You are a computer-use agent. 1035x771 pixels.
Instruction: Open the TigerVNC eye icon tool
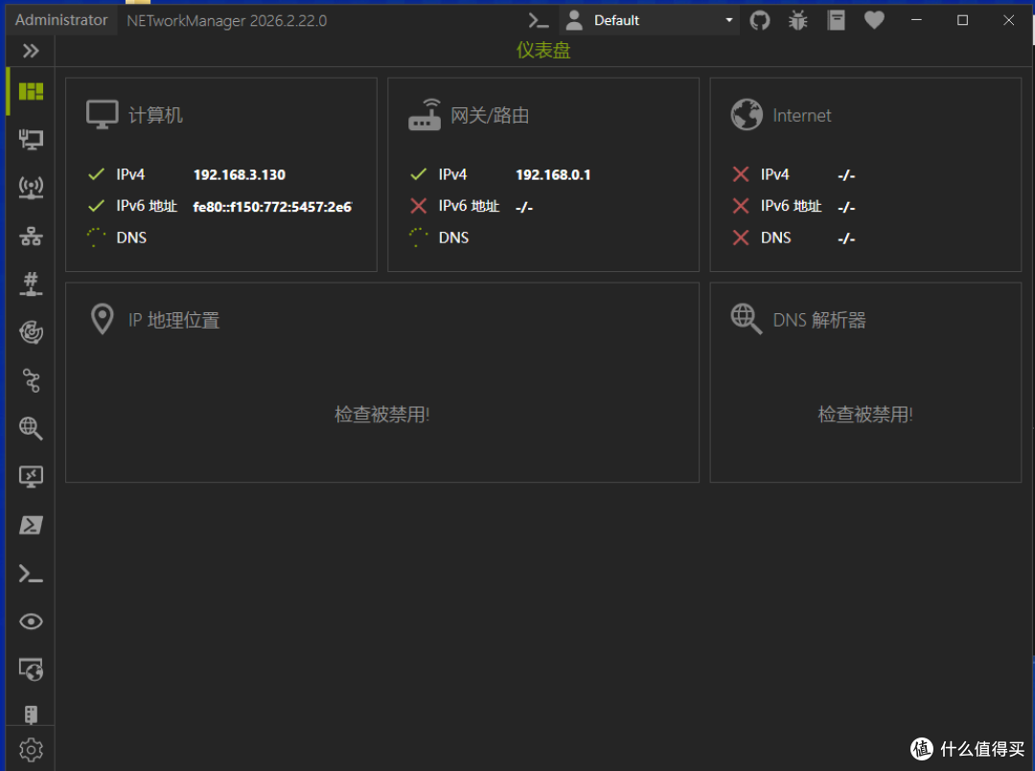[31, 622]
